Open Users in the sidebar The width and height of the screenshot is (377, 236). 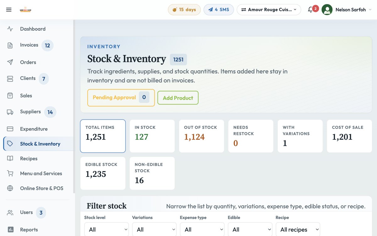26,212
